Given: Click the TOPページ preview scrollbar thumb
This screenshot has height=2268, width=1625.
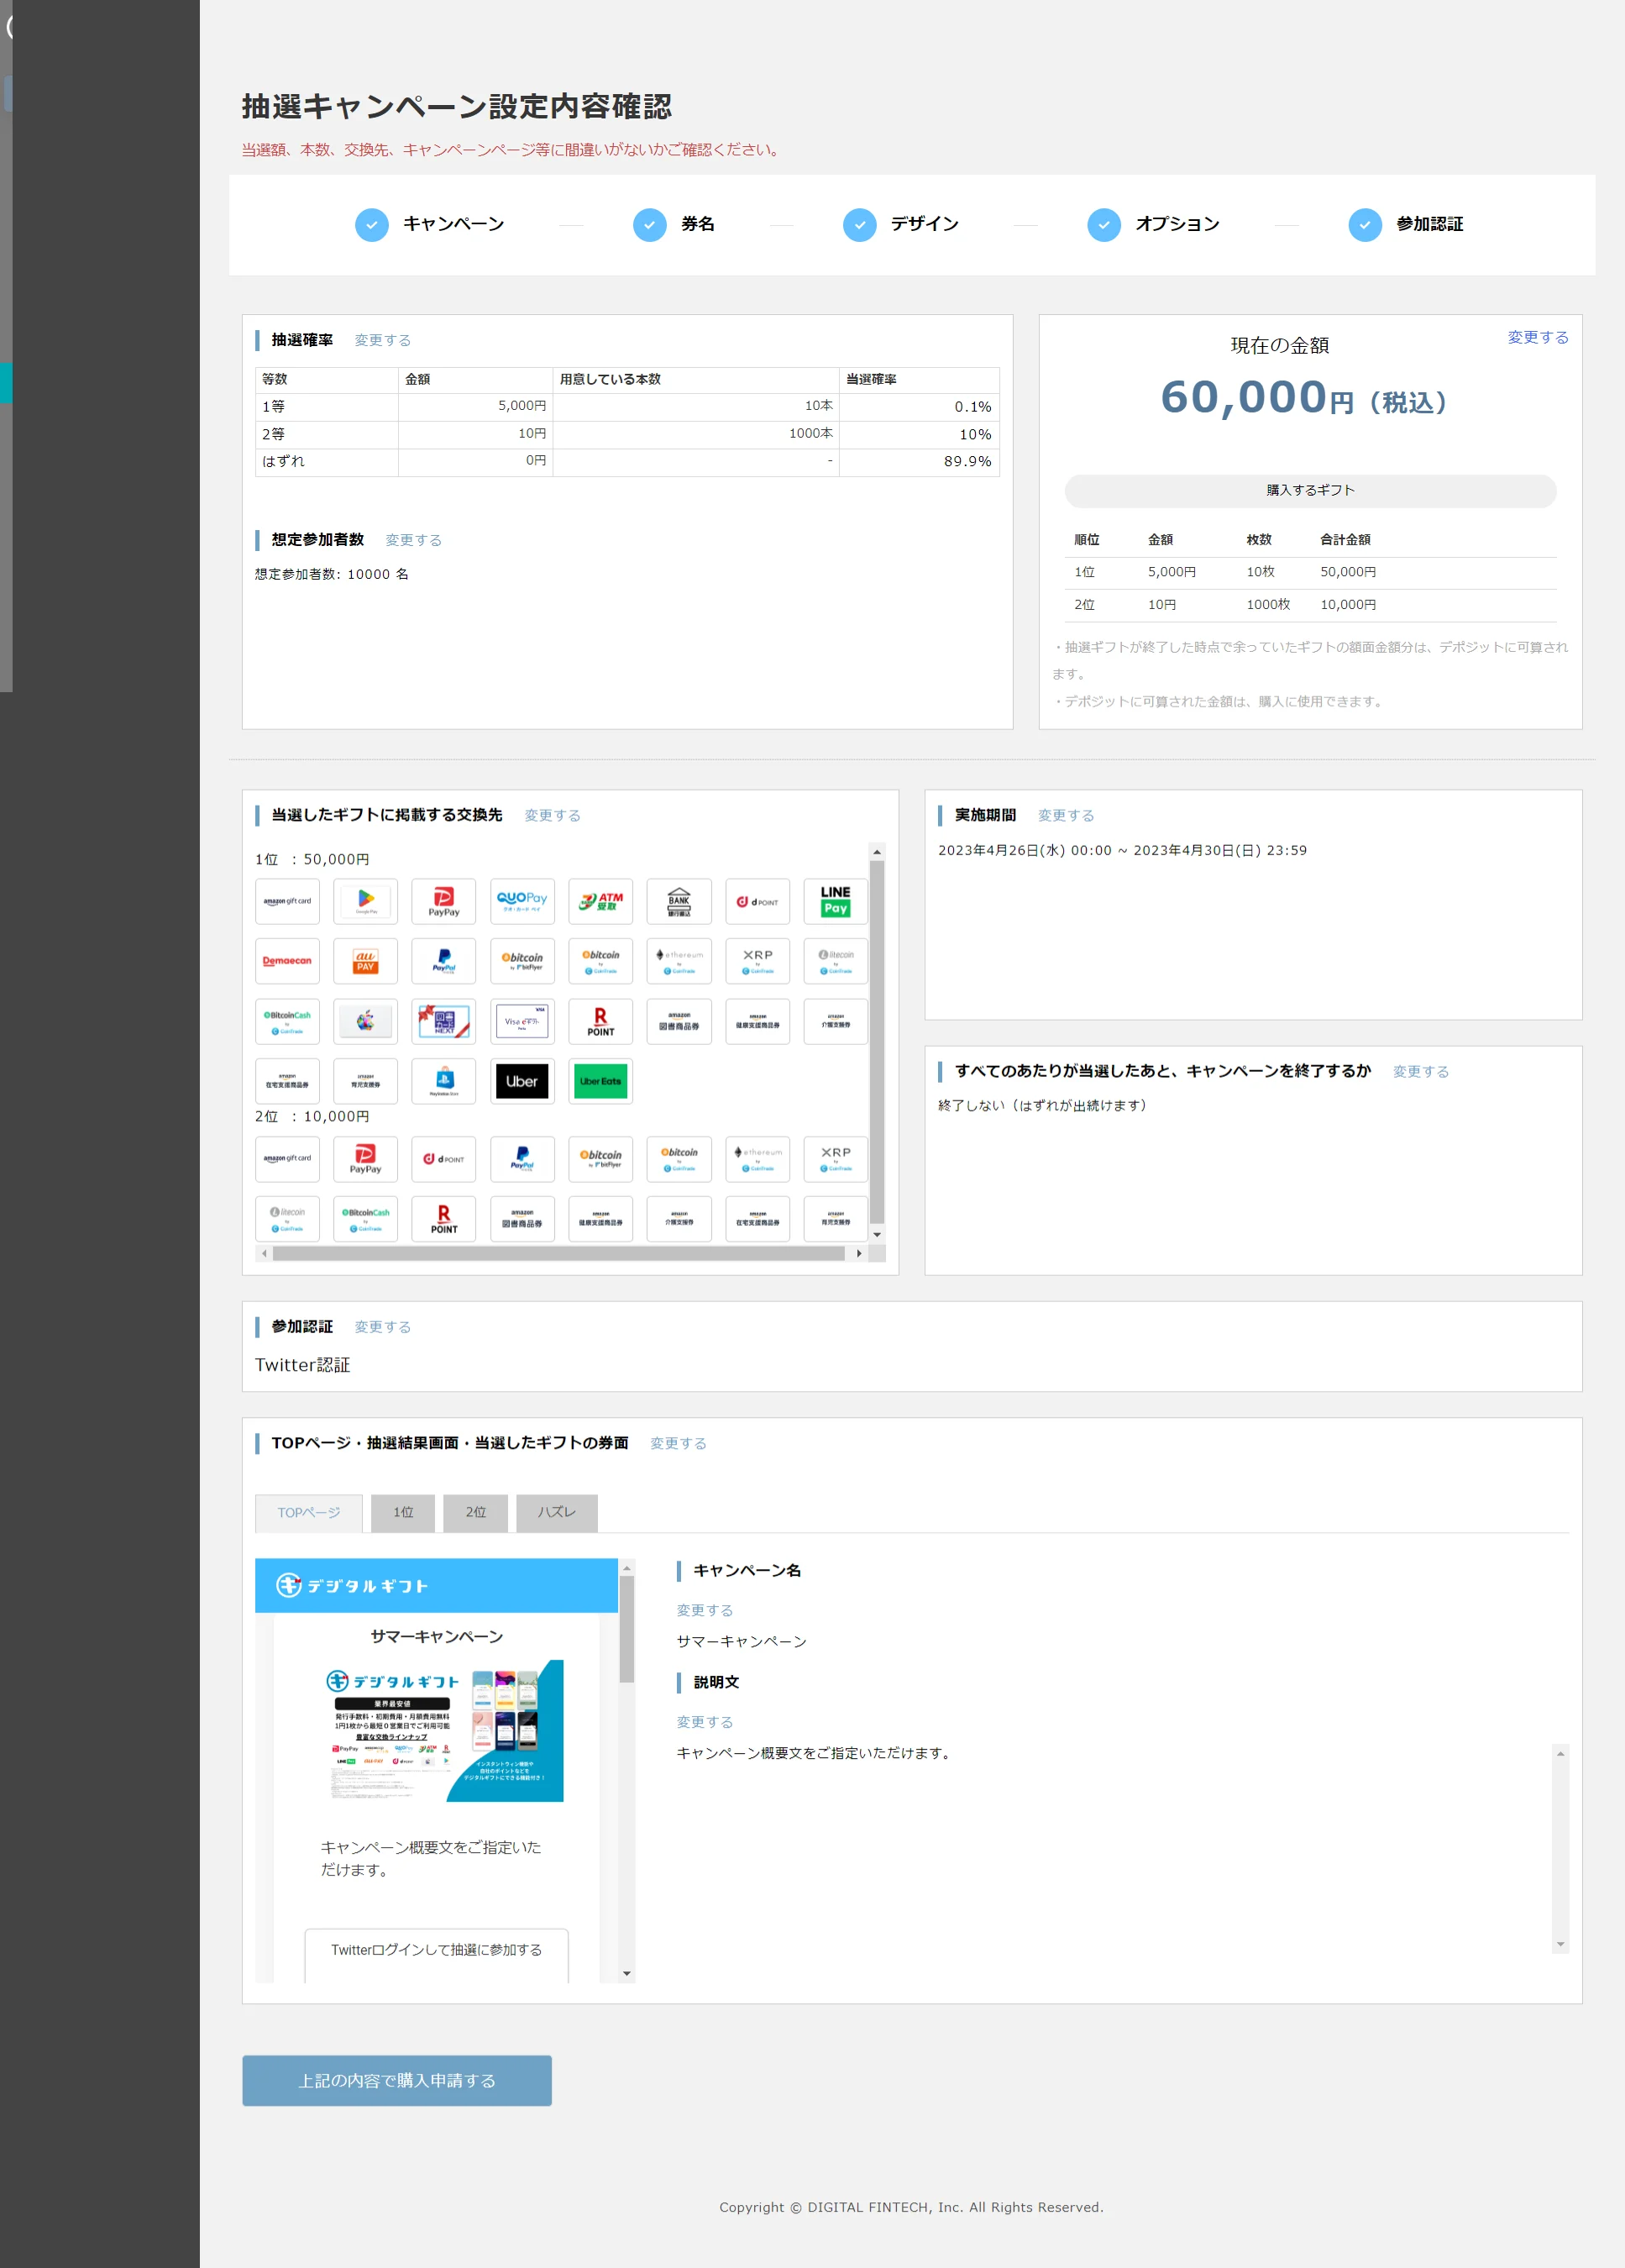Looking at the screenshot, I should [x=627, y=1630].
